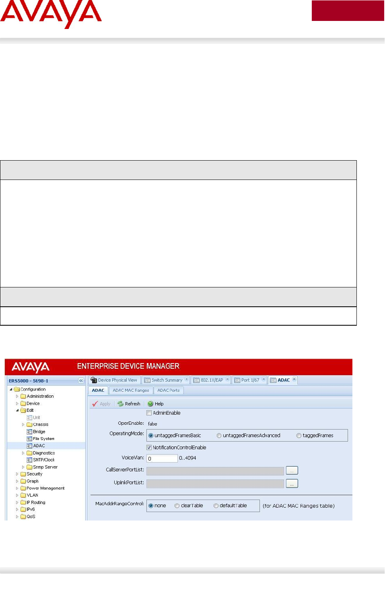Open CallServerPortList ellipsis button
The width and height of the screenshot is (385, 599).
coord(292,470)
